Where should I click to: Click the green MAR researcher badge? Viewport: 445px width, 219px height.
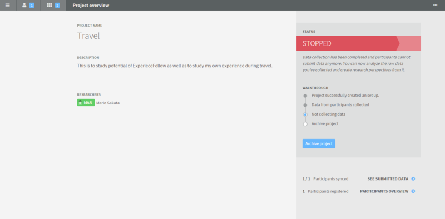[86, 103]
